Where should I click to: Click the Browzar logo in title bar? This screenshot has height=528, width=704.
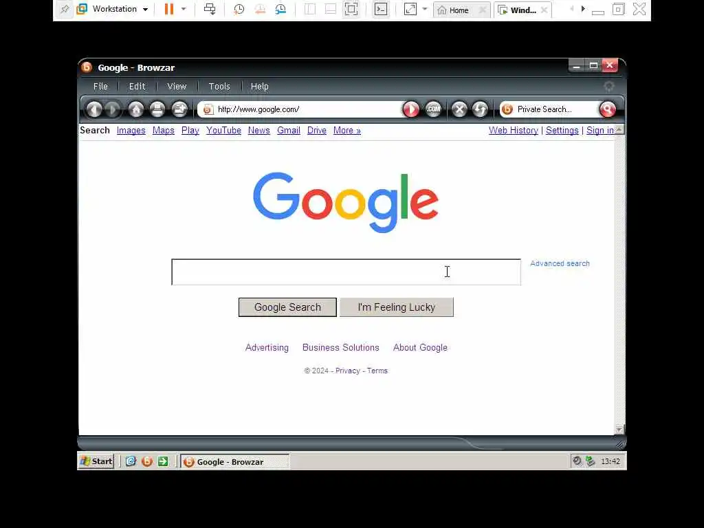coord(87,67)
